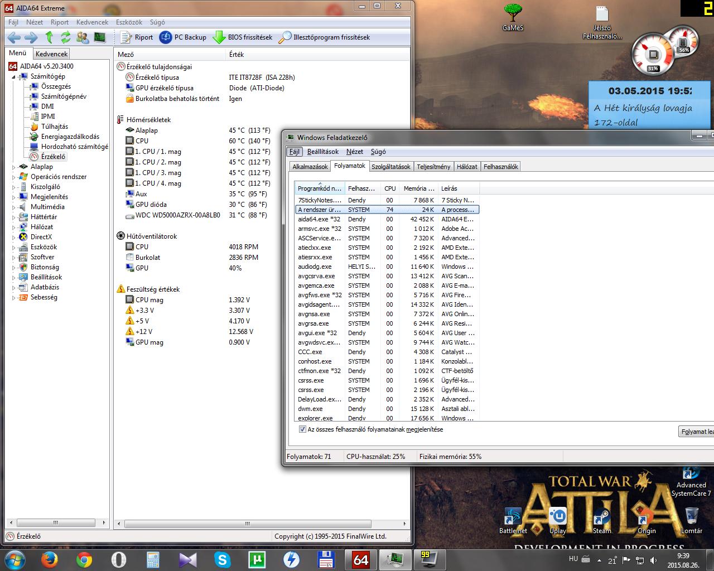Sort processes by CPU column
The image size is (714, 571).
390,188
